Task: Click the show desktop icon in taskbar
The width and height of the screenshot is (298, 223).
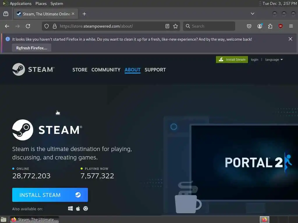Action: [x=3, y=220]
